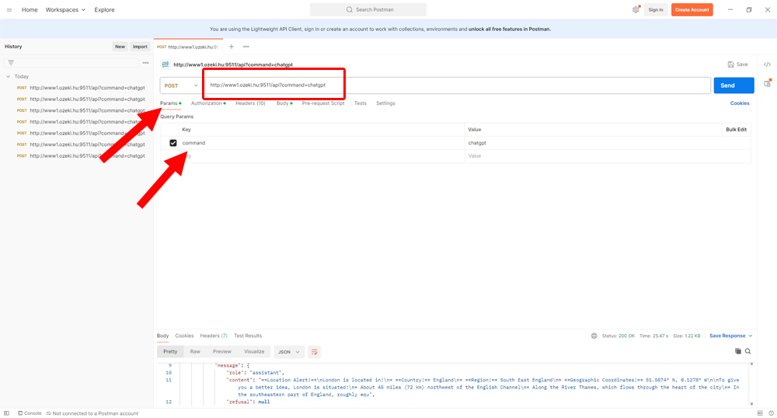777x418 pixels.
Task: Click the response body vertical scrollbar
Action: tap(751, 384)
